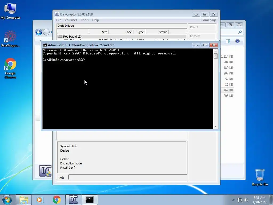
Task: Click cmd.exe title bar icon
Action: tap(45, 45)
